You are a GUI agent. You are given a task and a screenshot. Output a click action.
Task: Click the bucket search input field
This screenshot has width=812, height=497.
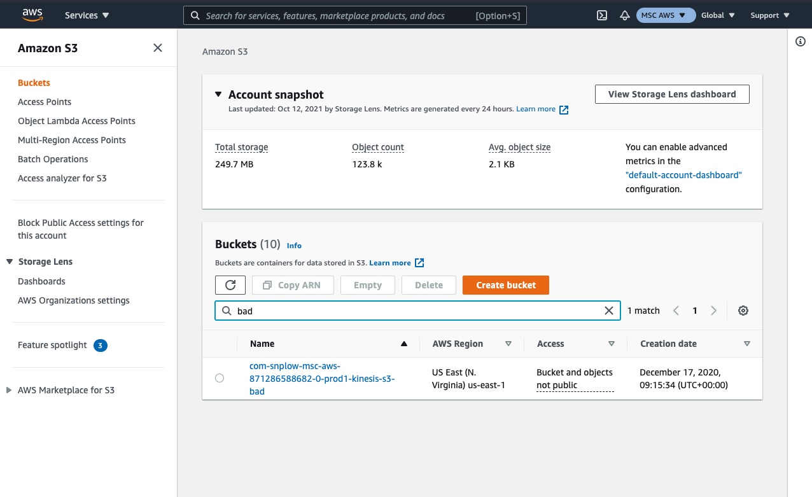[x=414, y=311]
